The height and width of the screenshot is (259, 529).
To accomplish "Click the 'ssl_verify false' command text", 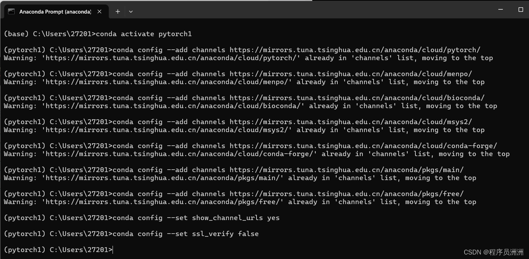I will [x=225, y=234].
